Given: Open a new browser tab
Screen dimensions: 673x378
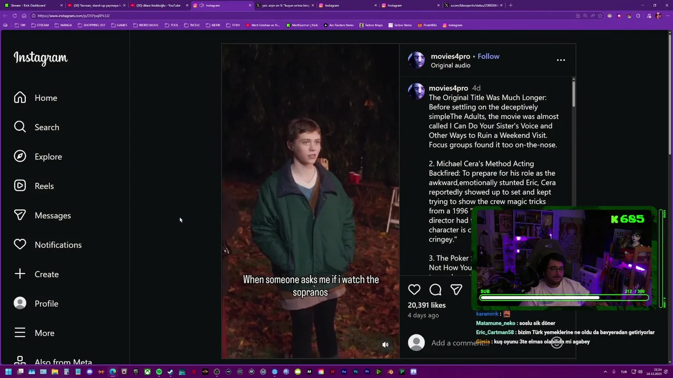Looking at the screenshot, I should [x=511, y=5].
